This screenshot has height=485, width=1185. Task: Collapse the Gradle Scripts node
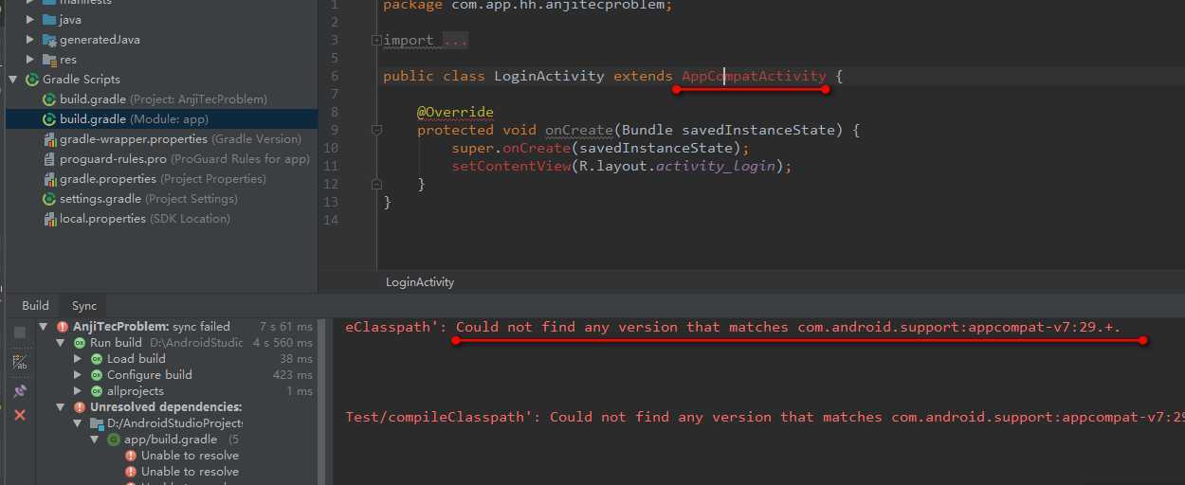pos(14,80)
